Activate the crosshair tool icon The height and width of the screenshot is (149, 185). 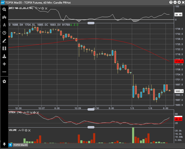(4, 64)
